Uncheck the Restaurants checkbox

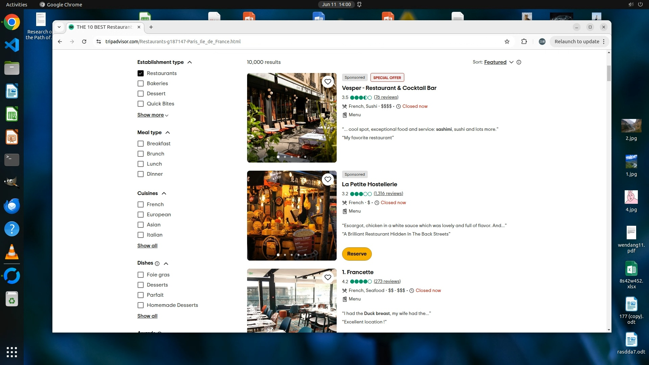[141, 73]
